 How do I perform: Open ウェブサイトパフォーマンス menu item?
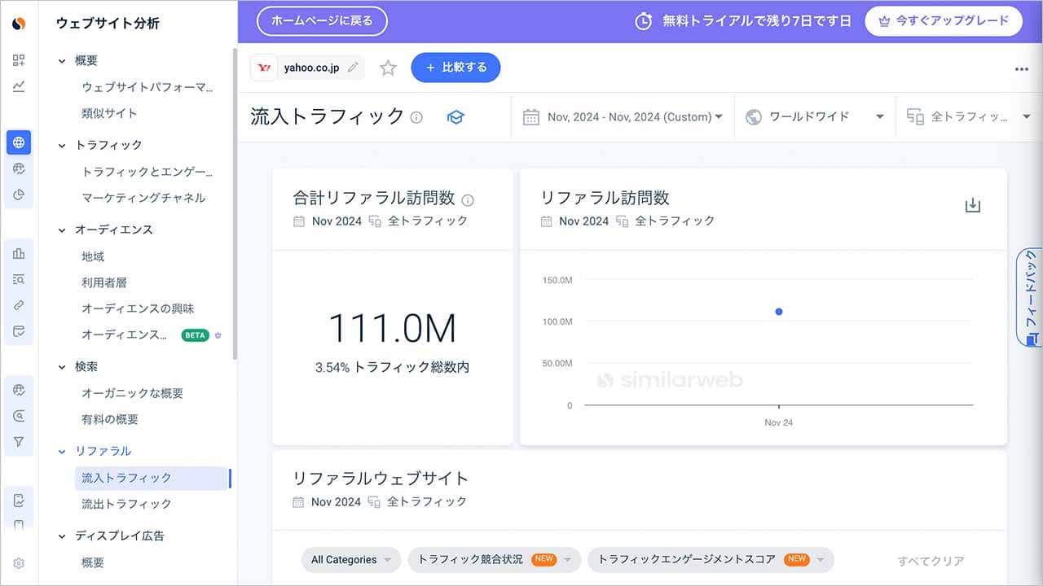pos(147,87)
